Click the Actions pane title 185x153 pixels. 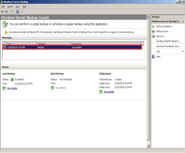click(x=156, y=17)
